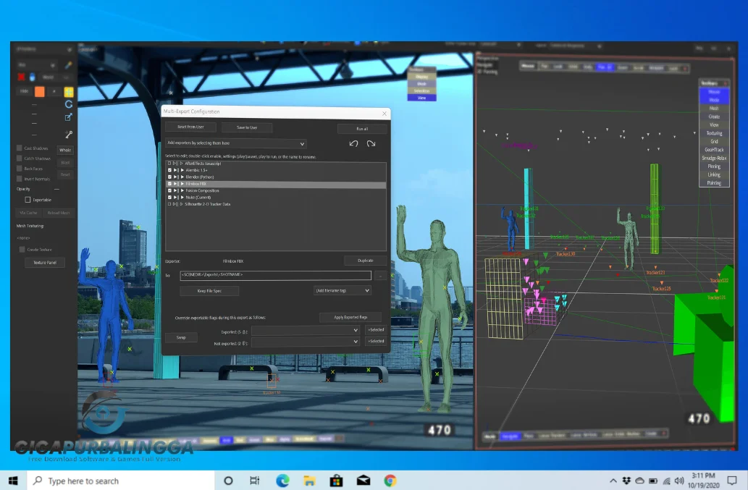This screenshot has width=748, height=490.
Task: Open Texturing section in right toolbox
Action: (714, 133)
